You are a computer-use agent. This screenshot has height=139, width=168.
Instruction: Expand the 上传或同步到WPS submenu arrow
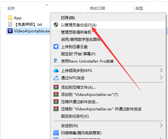[x=161, y=70]
